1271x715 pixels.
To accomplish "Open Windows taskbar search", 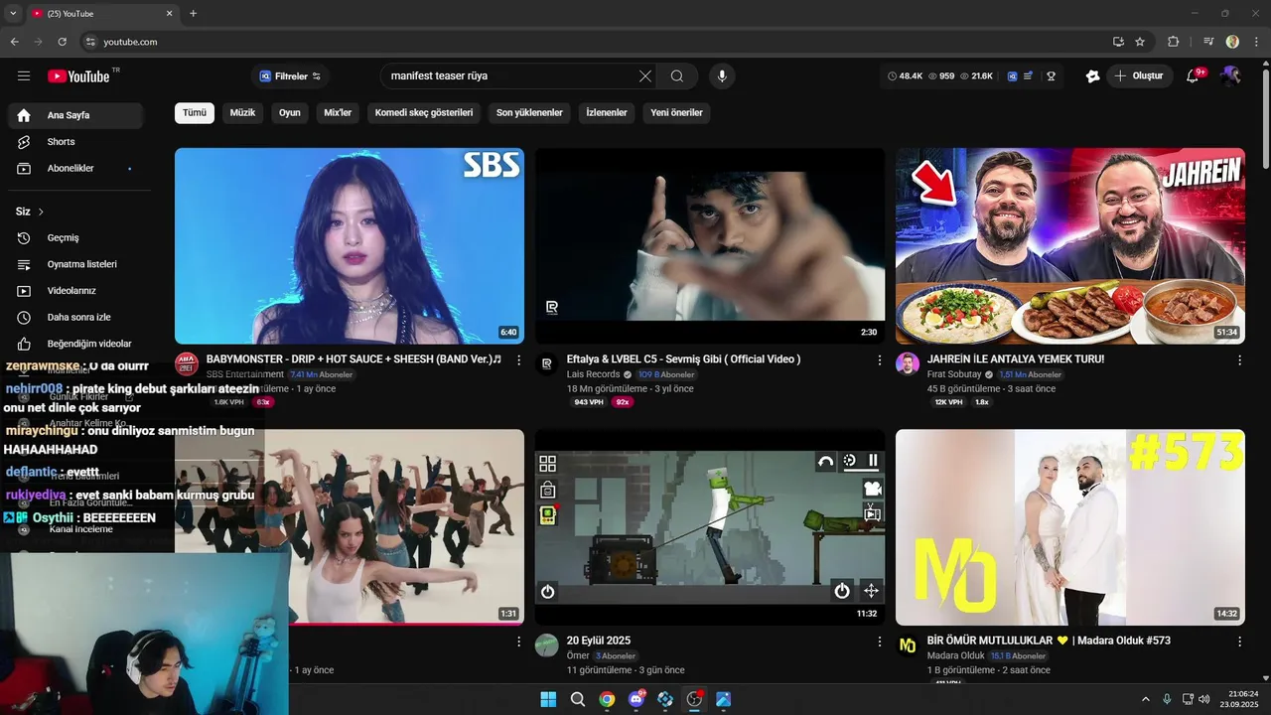I will 577,699.
